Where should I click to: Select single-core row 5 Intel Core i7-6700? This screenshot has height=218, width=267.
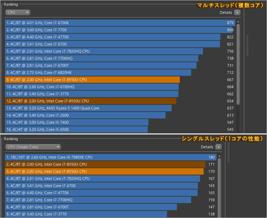111,186
